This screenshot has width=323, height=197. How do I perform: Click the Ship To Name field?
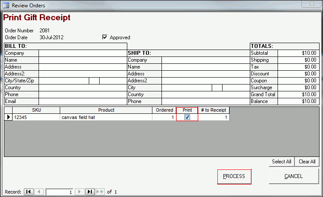(x=206, y=67)
